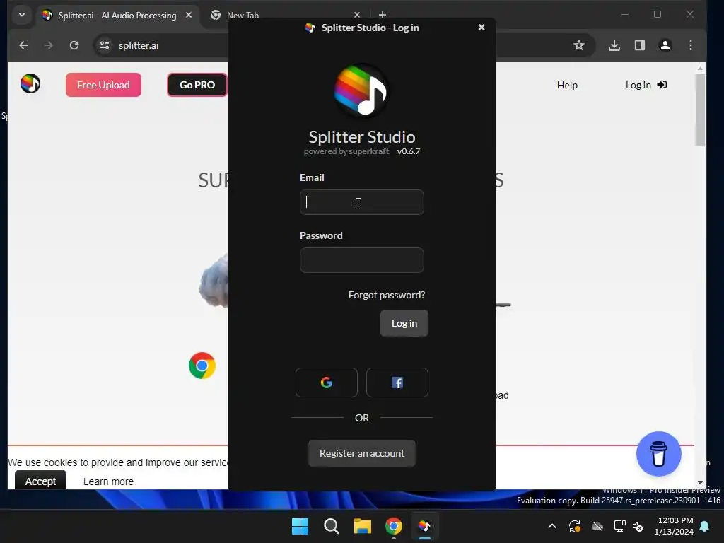Click the Chrome logo on the webpage
The width and height of the screenshot is (724, 543).
202,366
